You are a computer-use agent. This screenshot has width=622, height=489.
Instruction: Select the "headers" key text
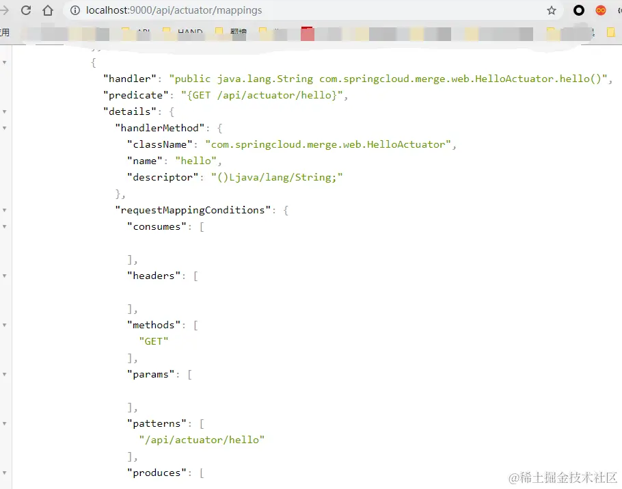pos(154,276)
